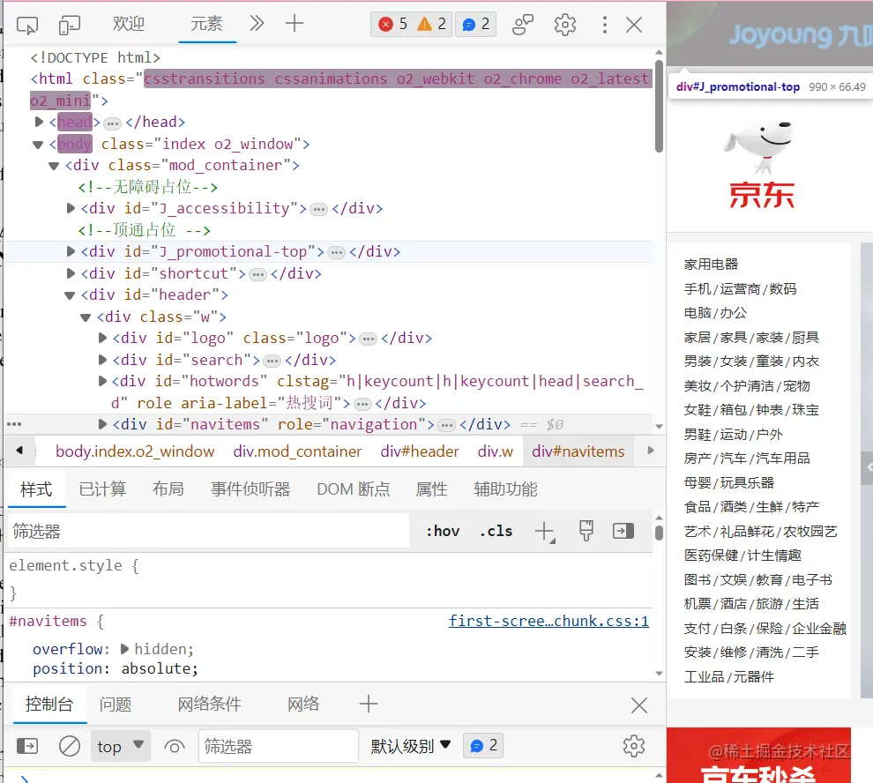Open the feedback people icon
The height and width of the screenshot is (783, 873).
(523, 25)
